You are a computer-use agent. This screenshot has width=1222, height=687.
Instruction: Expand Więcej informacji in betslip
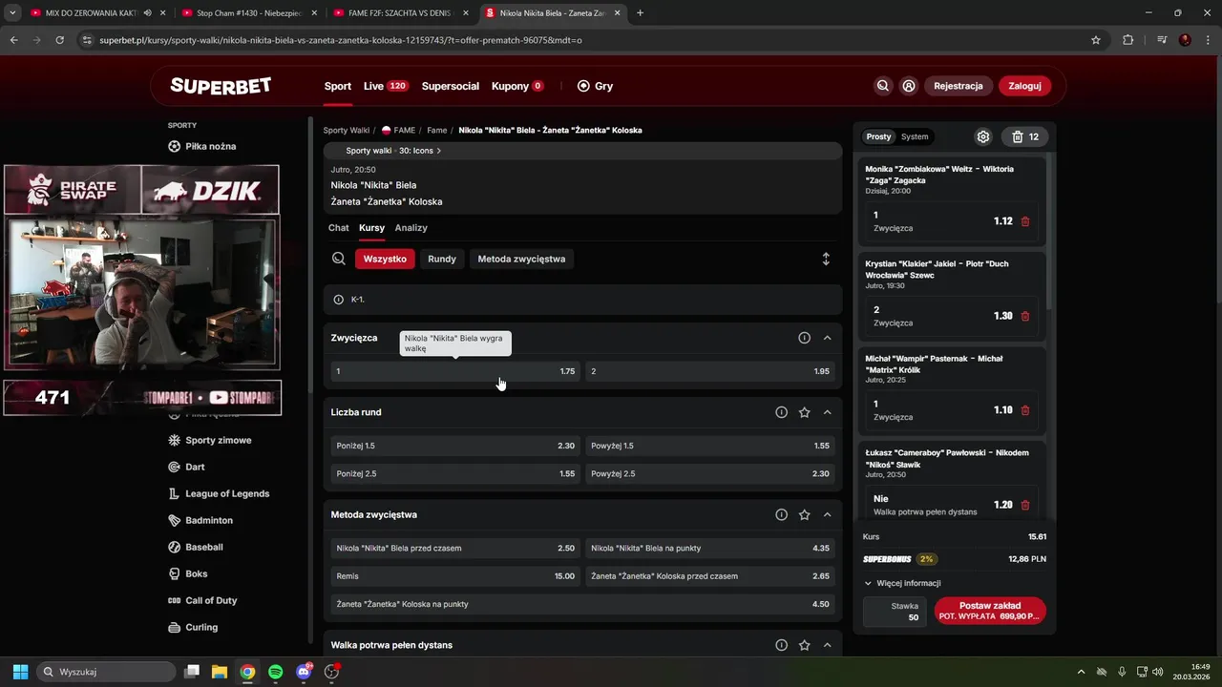pos(902,583)
